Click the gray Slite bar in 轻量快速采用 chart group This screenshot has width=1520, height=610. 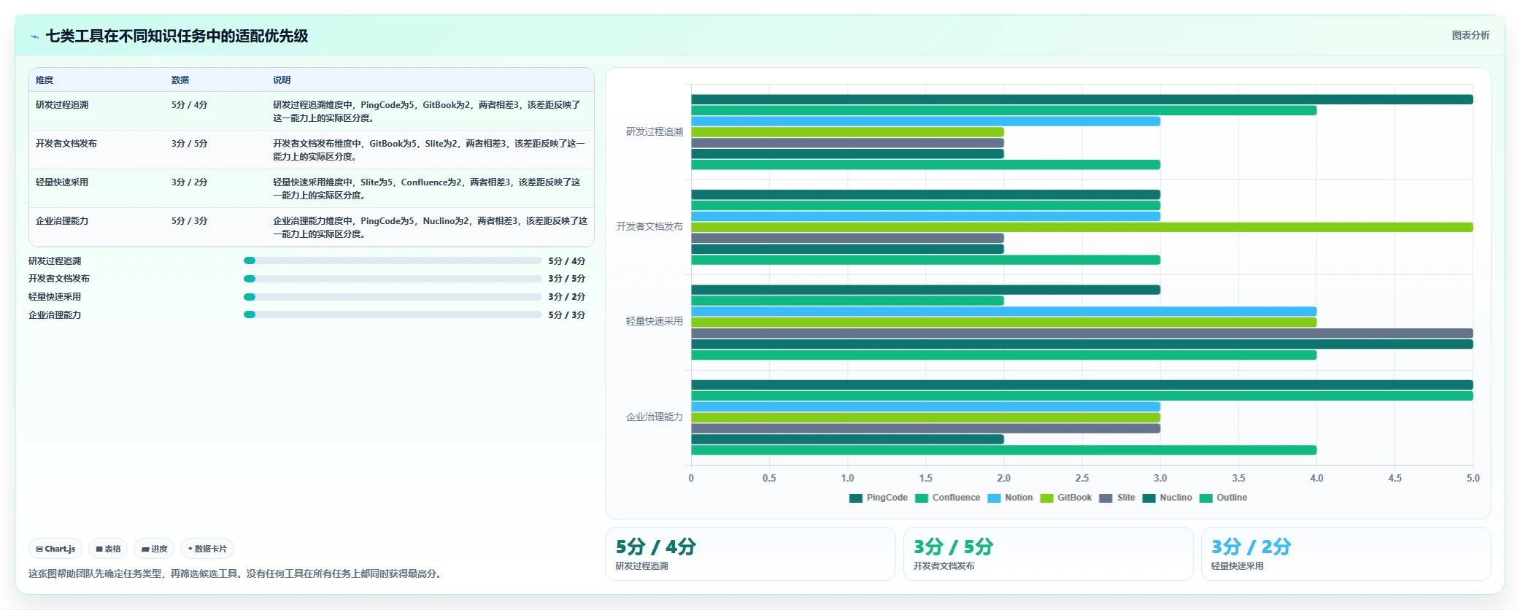1082,333
